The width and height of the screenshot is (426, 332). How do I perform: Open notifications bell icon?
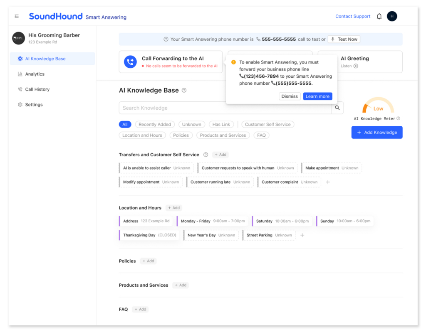tap(379, 16)
